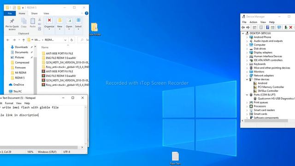Open Action menu in Device Manager
Image resolution: width=295 pixels, height=166 pixels.
(253, 22)
